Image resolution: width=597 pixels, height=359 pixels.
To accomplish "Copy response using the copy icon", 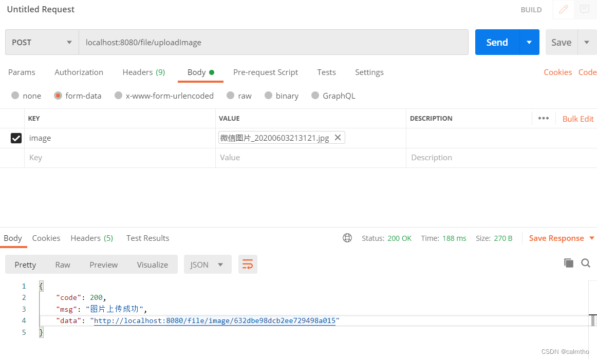I will [568, 262].
